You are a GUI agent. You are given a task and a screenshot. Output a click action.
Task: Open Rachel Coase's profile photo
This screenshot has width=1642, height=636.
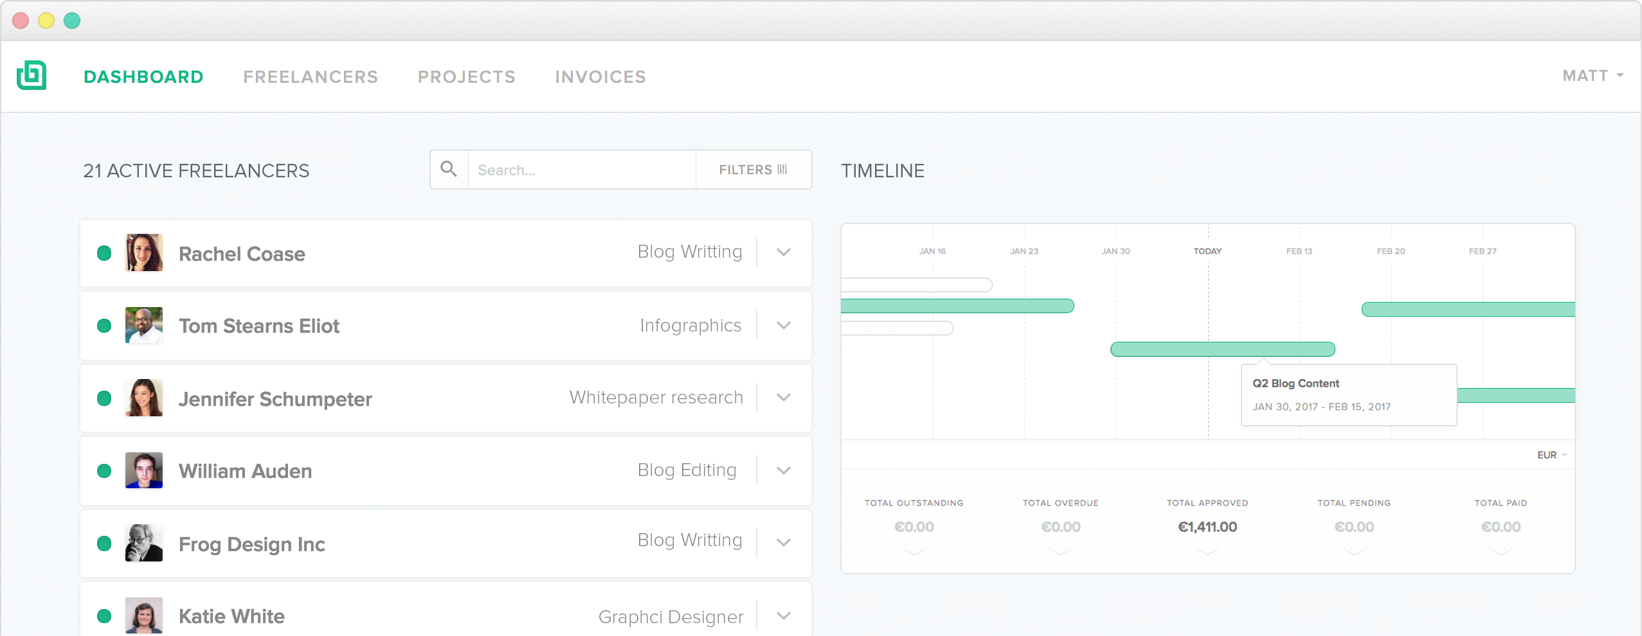coord(144,252)
